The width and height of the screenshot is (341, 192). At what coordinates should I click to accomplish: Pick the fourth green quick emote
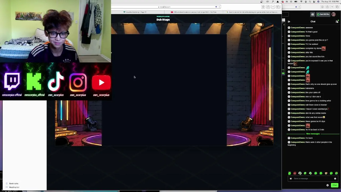(305, 173)
